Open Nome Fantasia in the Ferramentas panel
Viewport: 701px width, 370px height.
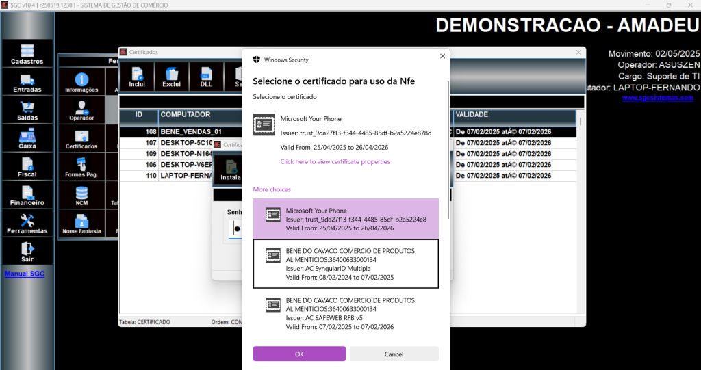click(81, 224)
